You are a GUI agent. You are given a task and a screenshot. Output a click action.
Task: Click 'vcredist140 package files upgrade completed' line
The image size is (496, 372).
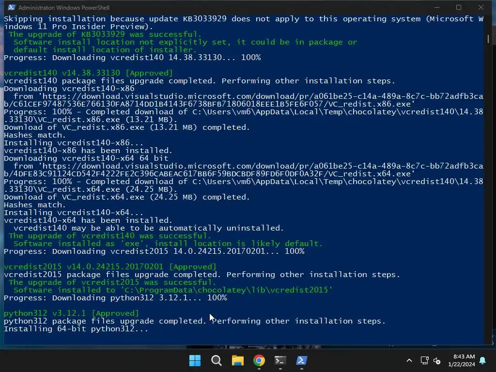(200, 81)
